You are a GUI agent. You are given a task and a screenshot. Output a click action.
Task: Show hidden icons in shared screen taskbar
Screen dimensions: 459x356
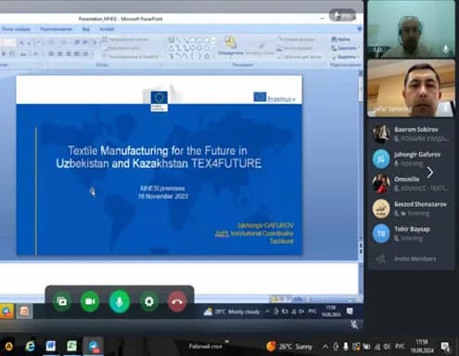(267, 311)
